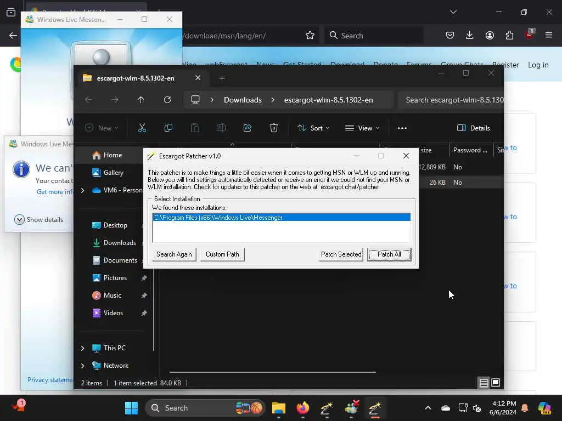Open the Sort dropdown in Explorer
The height and width of the screenshot is (421, 562).
[x=313, y=128]
